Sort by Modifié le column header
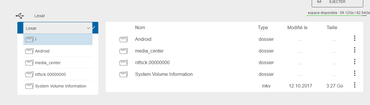Image resolution: width=370 pixels, height=105 pixels. [297, 28]
